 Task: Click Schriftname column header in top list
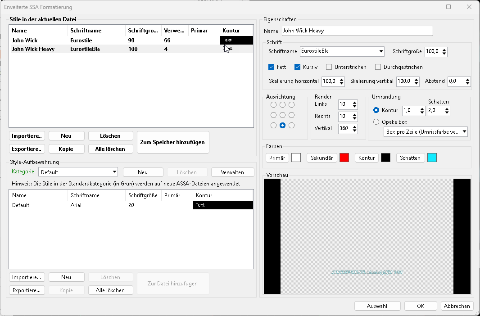click(x=96, y=31)
